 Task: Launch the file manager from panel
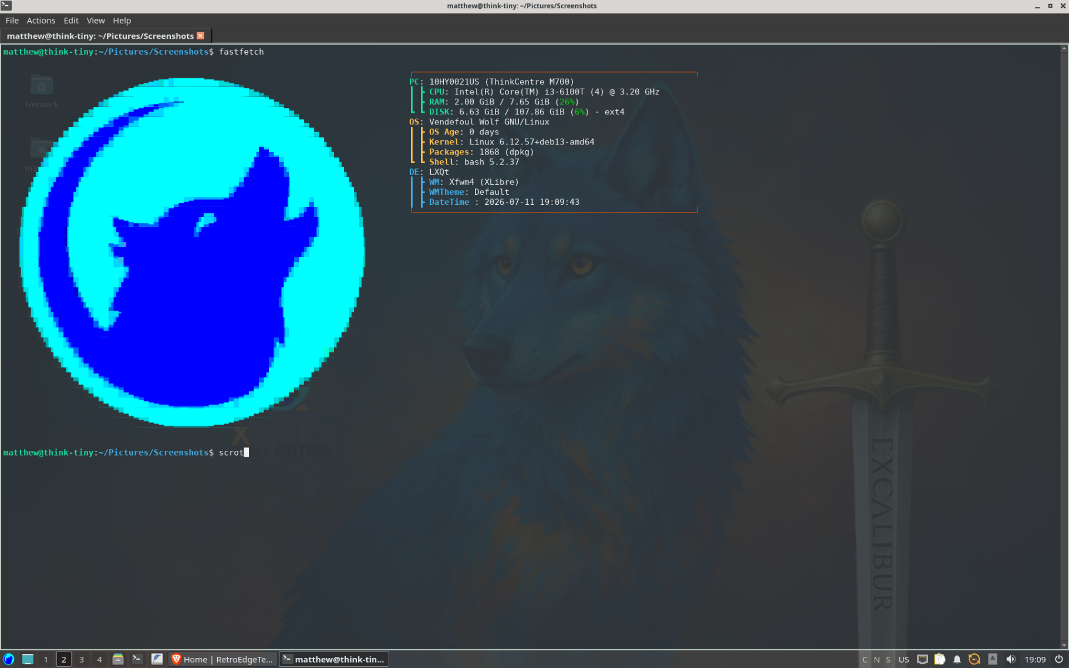point(118,659)
